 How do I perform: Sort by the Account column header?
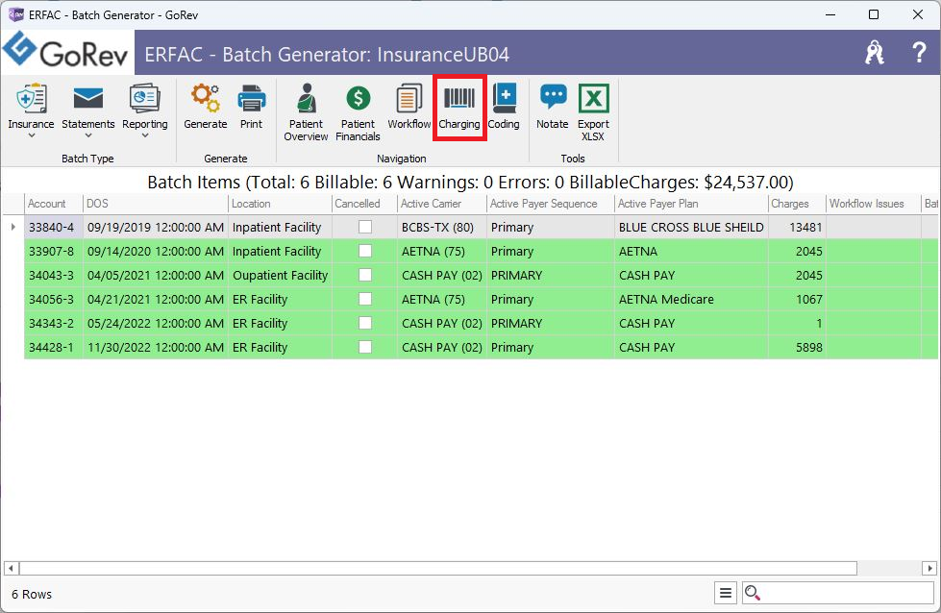(x=54, y=204)
